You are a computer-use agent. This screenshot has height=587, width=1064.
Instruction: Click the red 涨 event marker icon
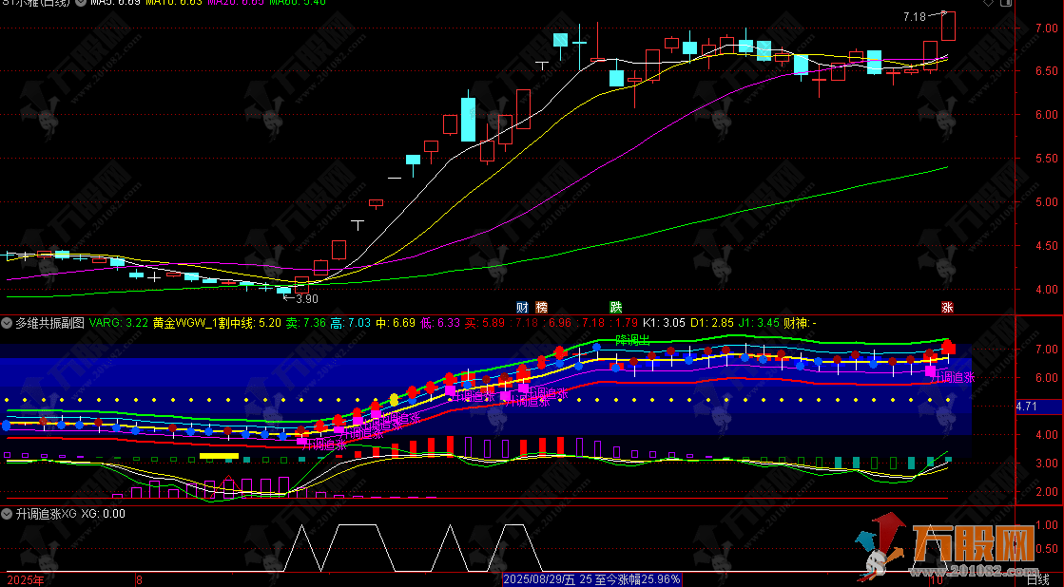[947, 308]
